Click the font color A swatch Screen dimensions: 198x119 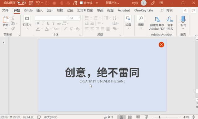(x=46, y=29)
